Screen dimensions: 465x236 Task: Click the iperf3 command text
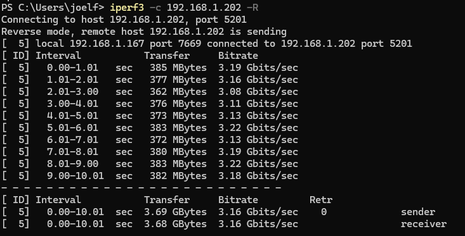(x=127, y=8)
